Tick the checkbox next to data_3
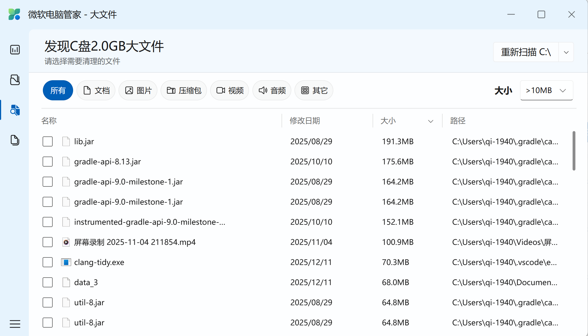 48,282
